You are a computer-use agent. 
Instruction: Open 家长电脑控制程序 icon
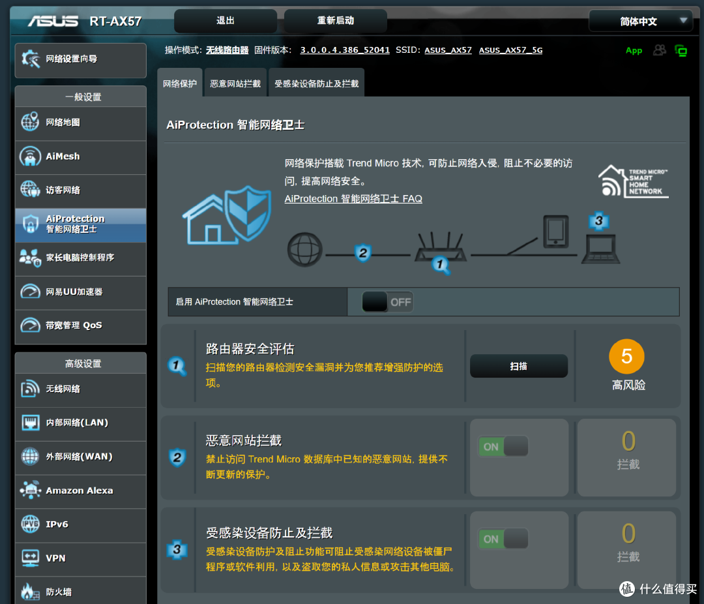pos(30,258)
